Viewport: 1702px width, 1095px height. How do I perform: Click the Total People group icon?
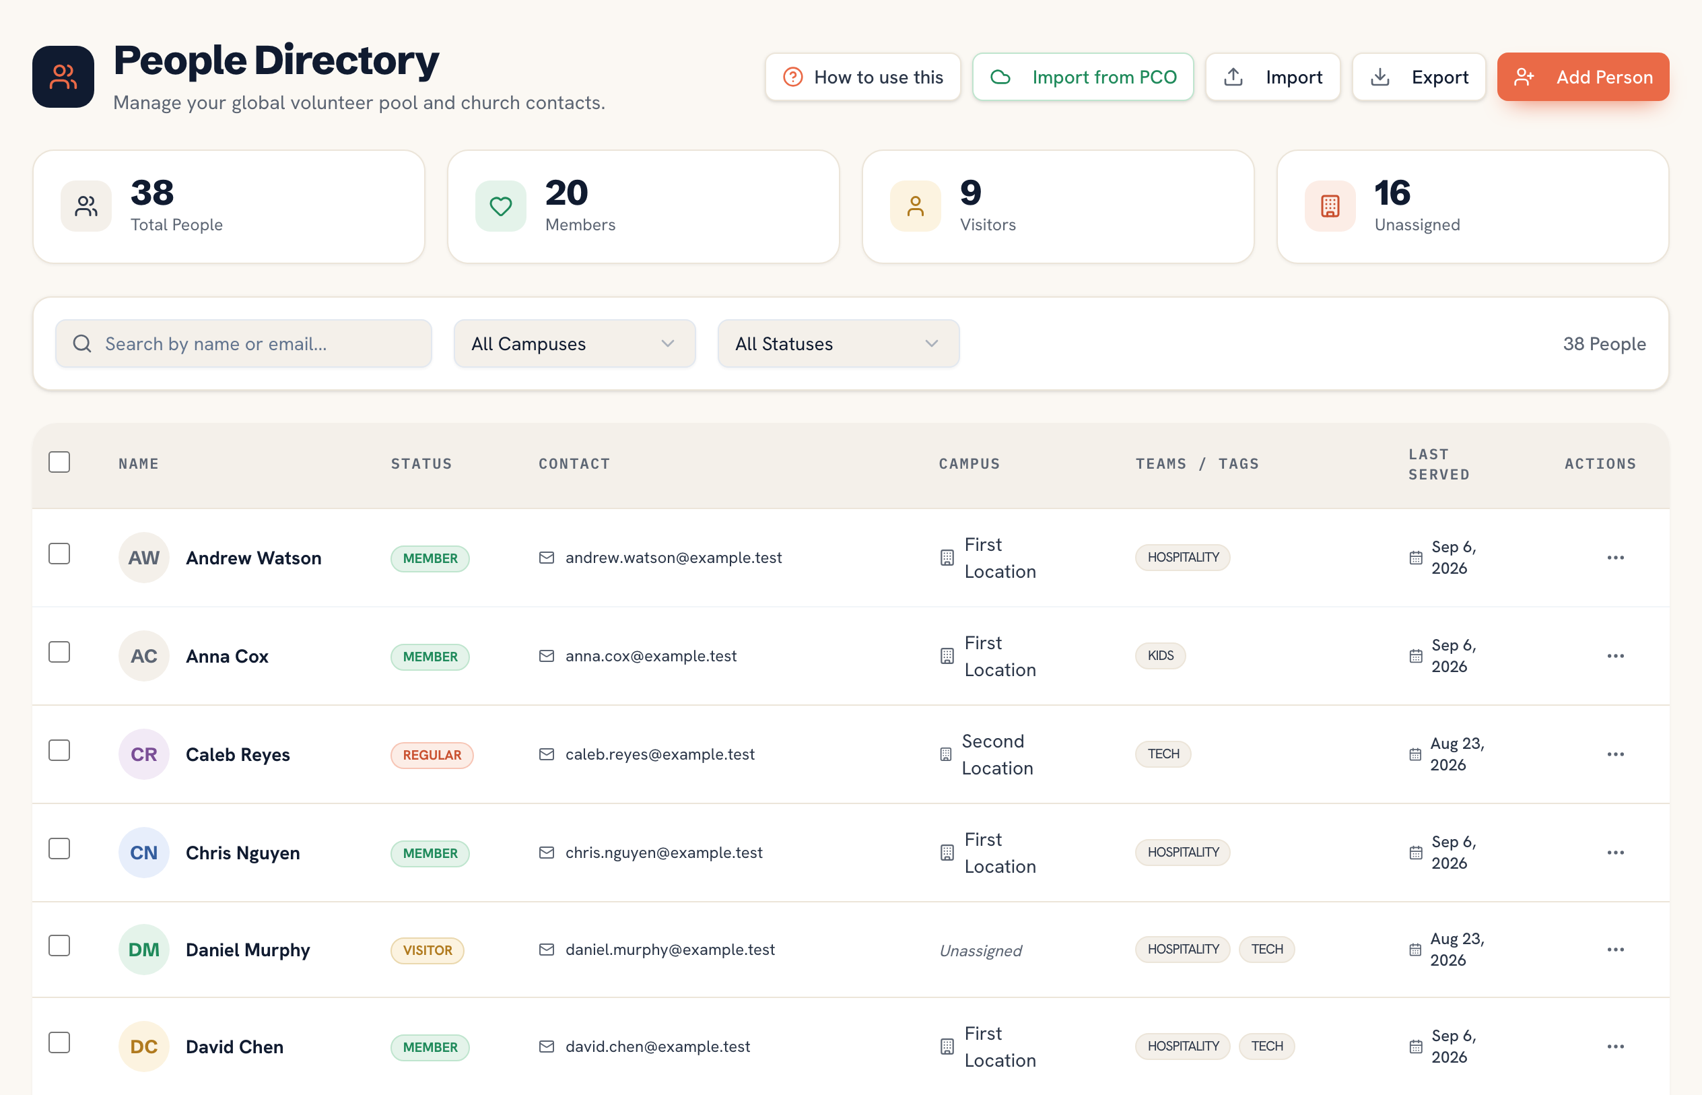(x=86, y=206)
